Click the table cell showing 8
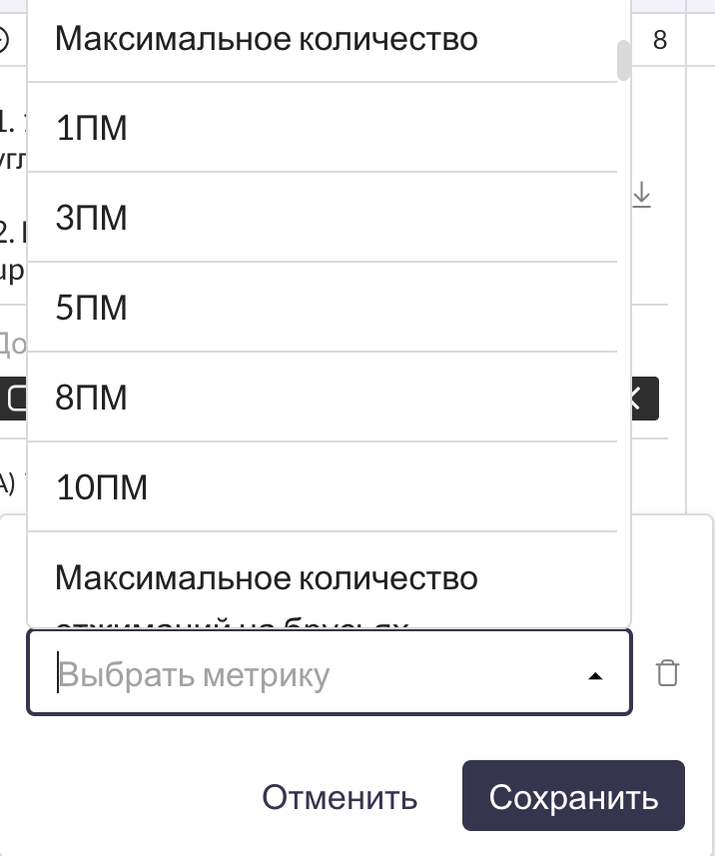 click(x=660, y=40)
